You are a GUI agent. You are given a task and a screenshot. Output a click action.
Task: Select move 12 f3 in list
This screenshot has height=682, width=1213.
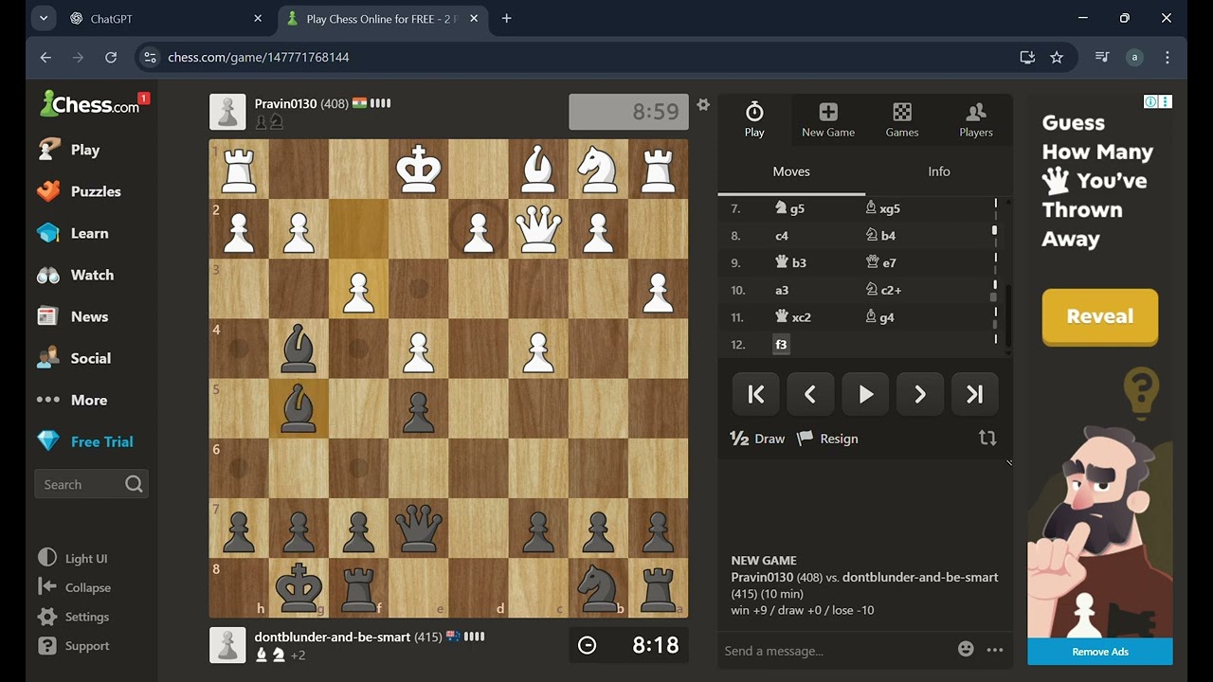(782, 345)
